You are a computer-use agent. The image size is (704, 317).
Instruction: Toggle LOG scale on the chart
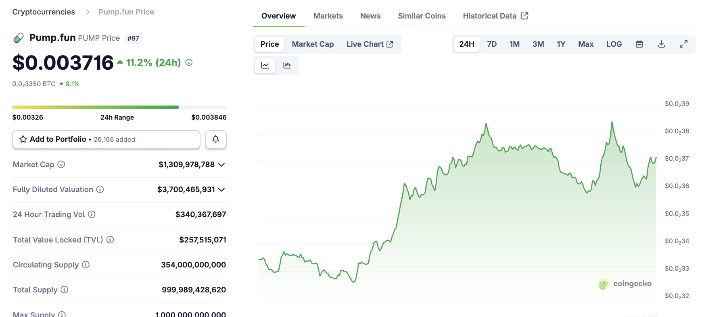tap(614, 44)
